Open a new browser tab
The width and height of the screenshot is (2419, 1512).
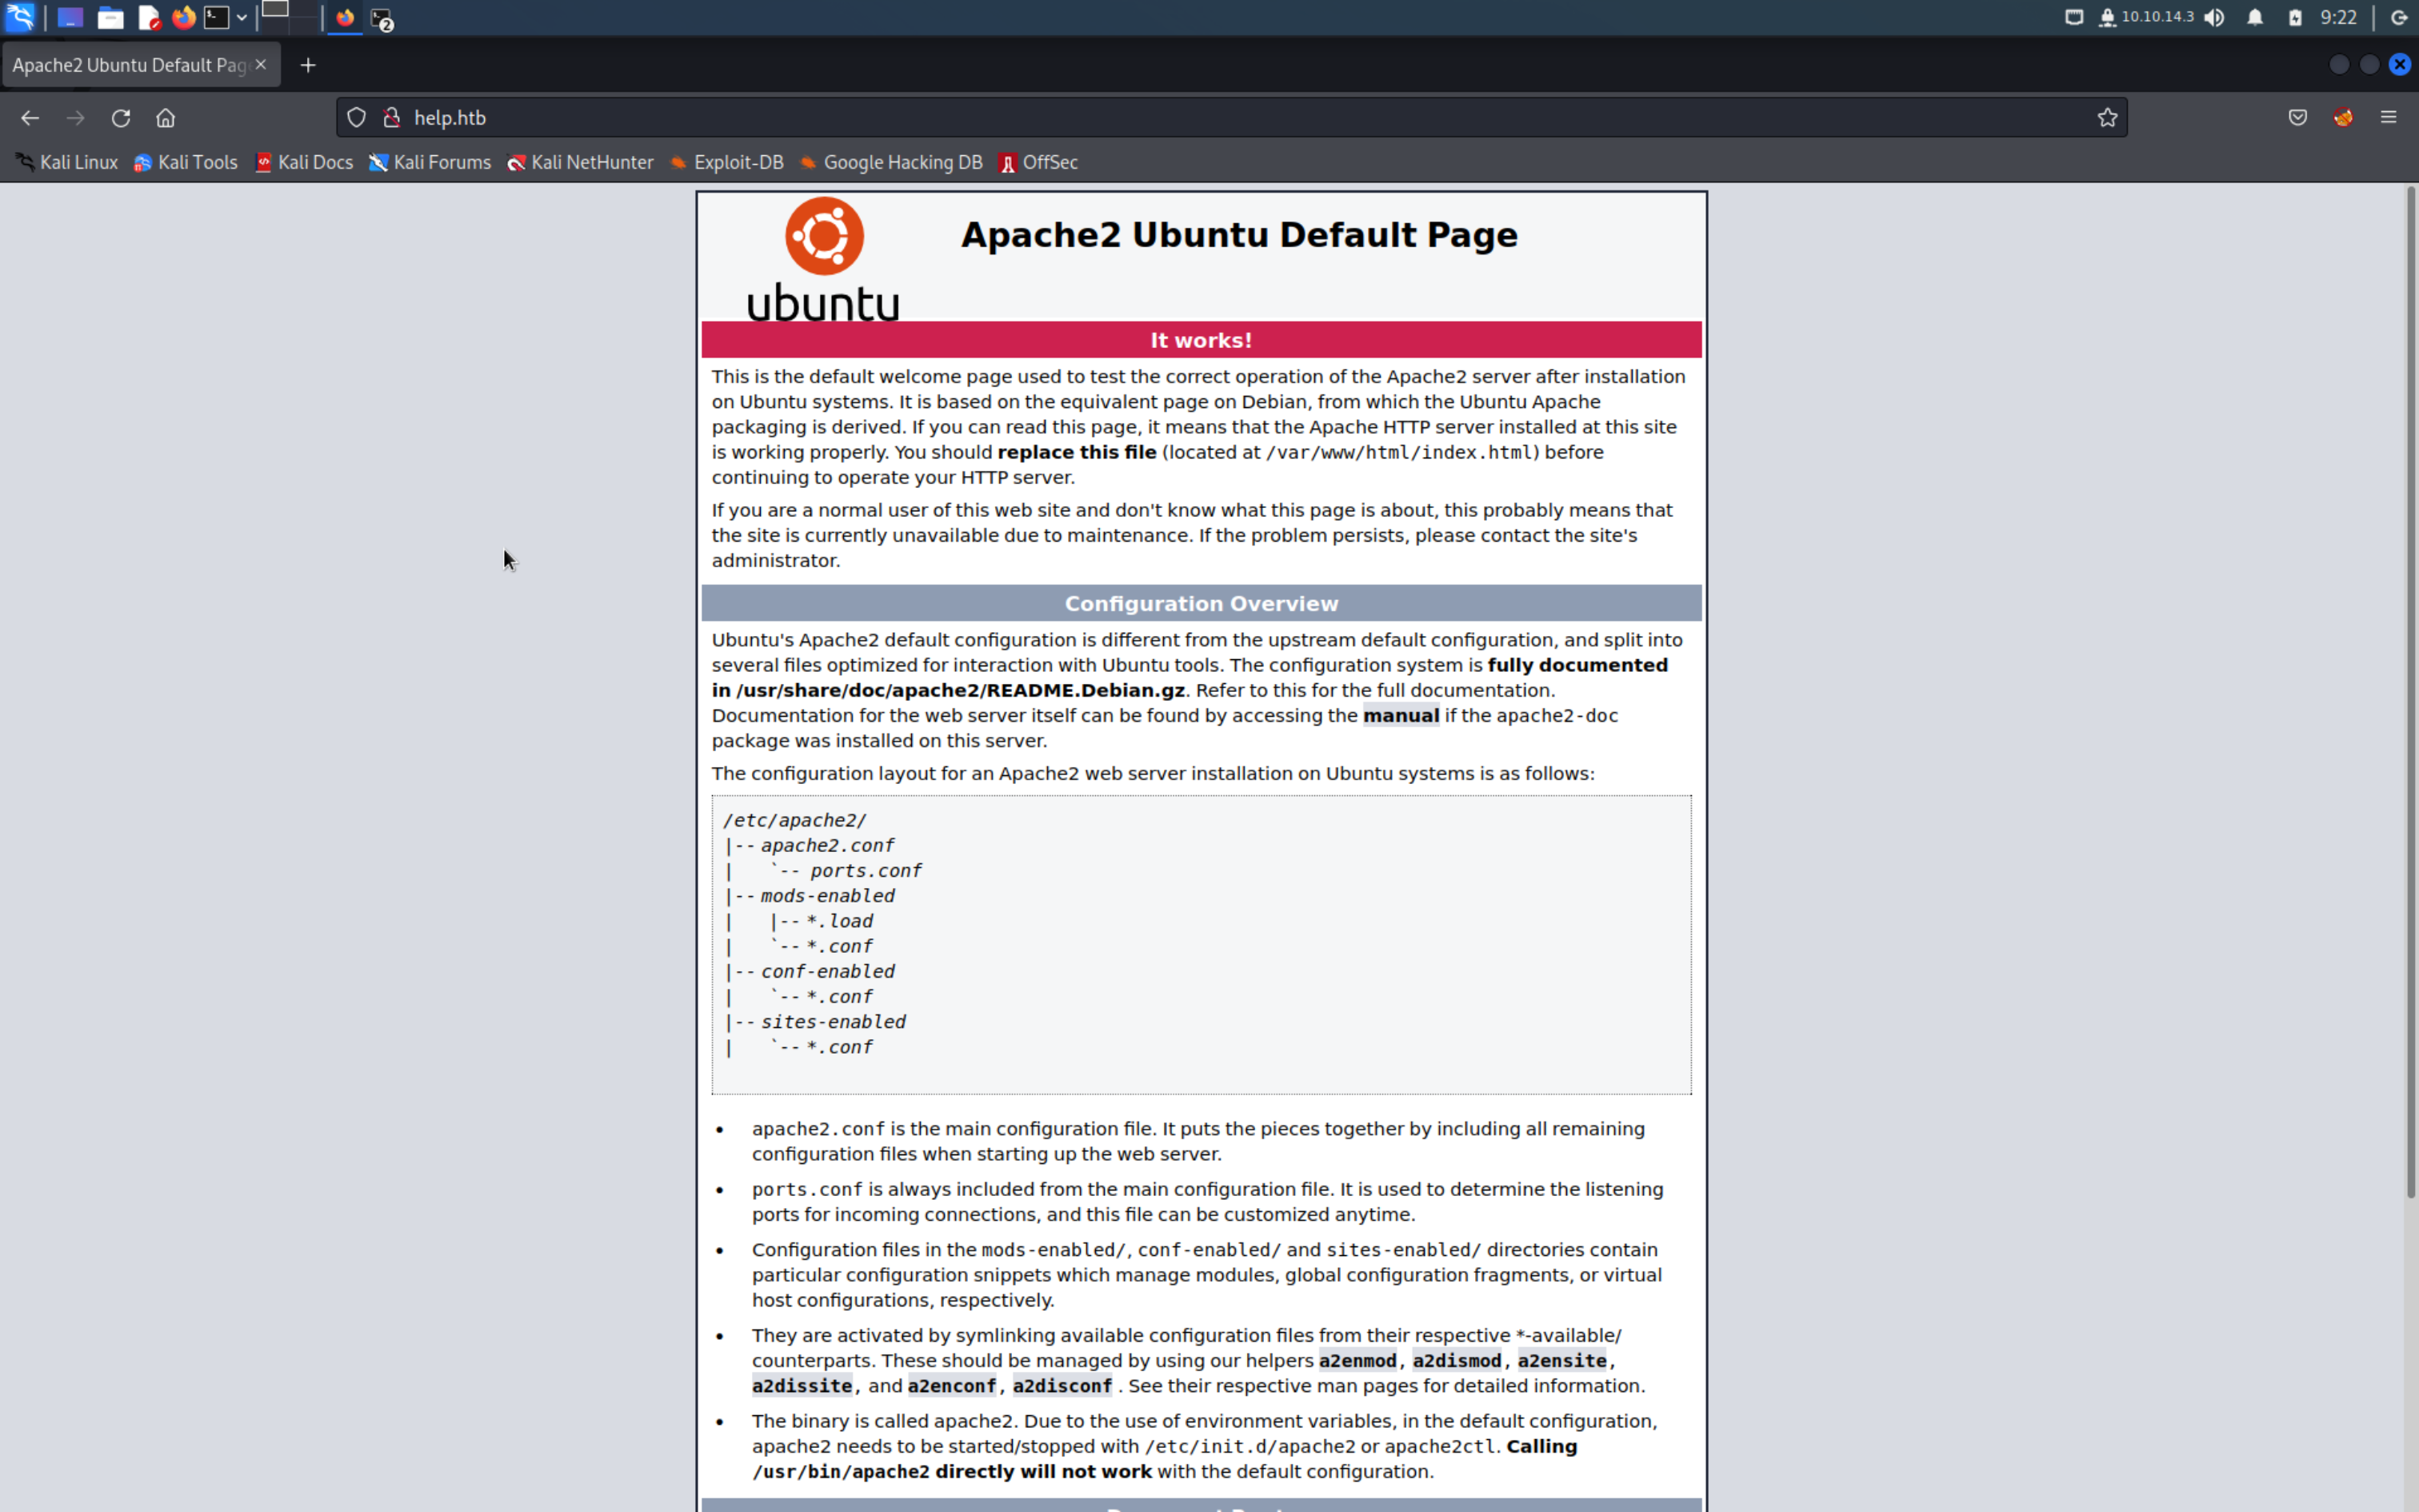tap(308, 65)
